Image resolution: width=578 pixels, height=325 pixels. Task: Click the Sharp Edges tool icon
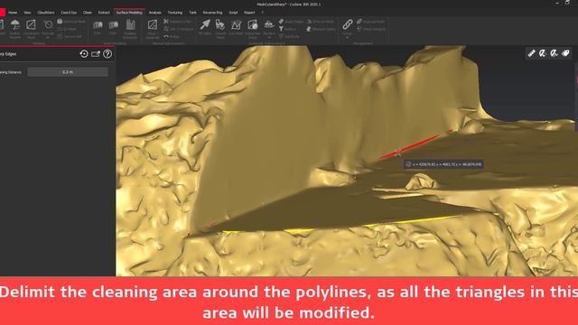[281, 22]
